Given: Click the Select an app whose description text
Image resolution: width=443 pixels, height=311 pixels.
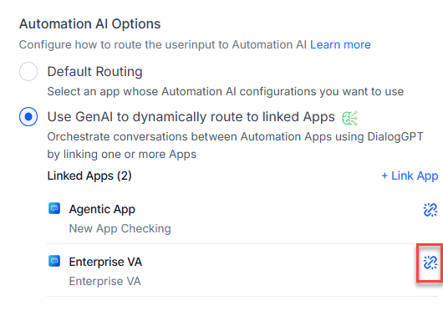Looking at the screenshot, I should pos(226,92).
